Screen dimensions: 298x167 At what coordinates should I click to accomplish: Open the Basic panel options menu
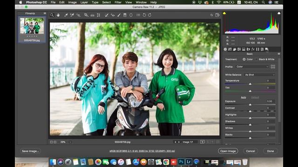pyautogui.click(x=279, y=54)
